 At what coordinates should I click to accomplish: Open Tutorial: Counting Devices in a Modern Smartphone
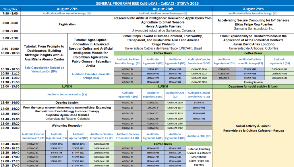point(199,157)
